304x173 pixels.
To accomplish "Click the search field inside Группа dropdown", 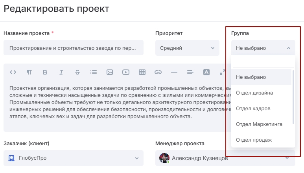I will click(263, 62).
